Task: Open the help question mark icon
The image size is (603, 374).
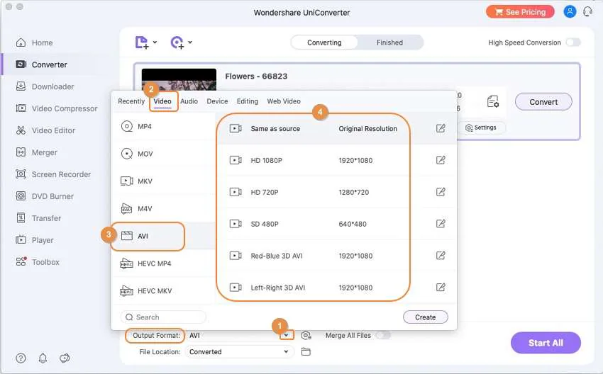Action: pyautogui.click(x=21, y=358)
